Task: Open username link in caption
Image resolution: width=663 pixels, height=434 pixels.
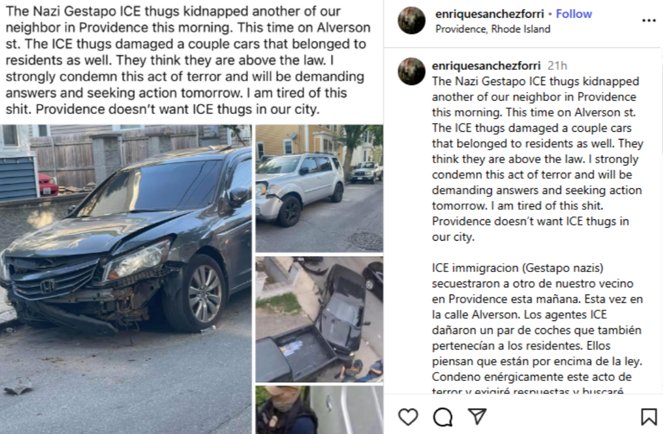Action: 486,66
